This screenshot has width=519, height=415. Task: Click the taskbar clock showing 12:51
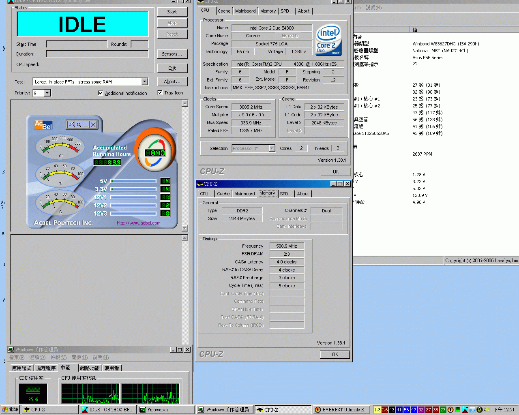(504, 410)
